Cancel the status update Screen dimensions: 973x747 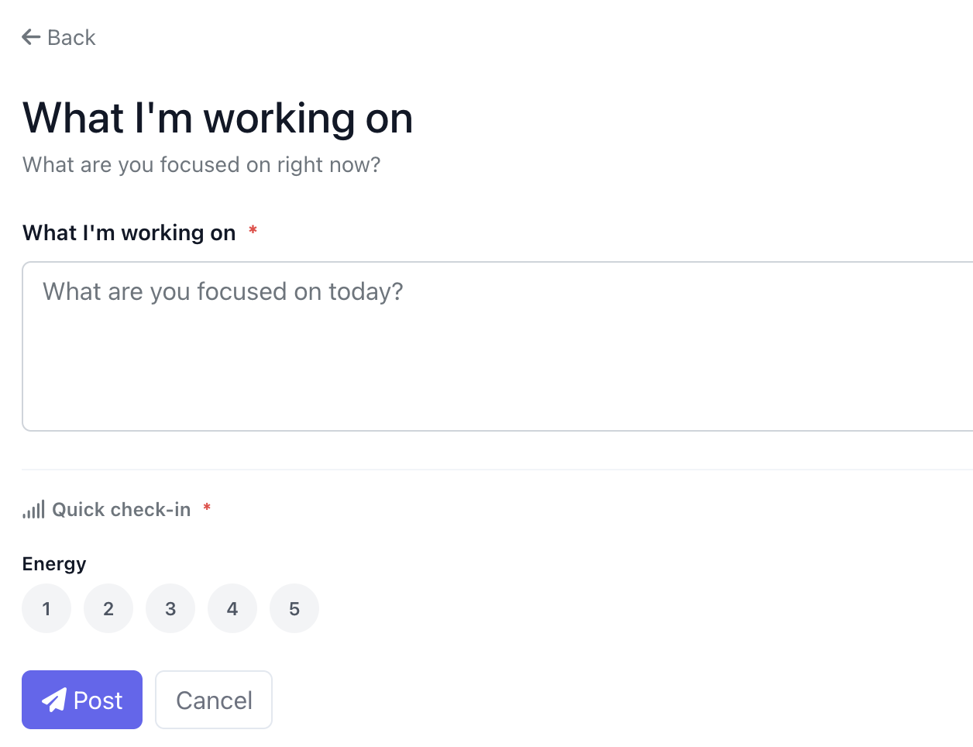(x=214, y=700)
